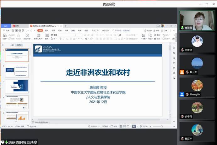Toggle 唐丽霞's green microphone indicator
This screenshot has height=145, width=217.
(182, 28)
